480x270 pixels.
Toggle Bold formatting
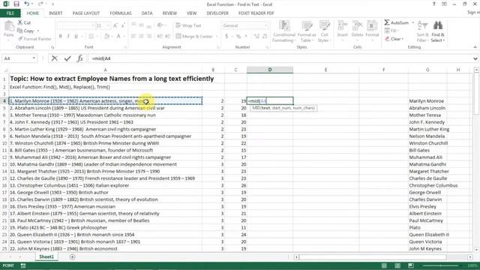tap(61, 36)
